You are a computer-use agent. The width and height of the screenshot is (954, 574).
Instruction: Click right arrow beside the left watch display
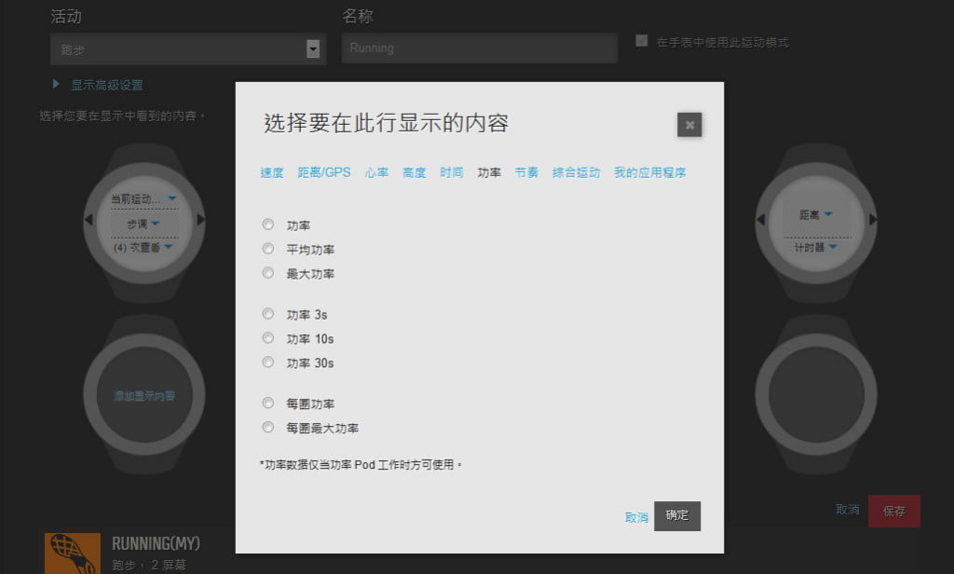(x=200, y=220)
